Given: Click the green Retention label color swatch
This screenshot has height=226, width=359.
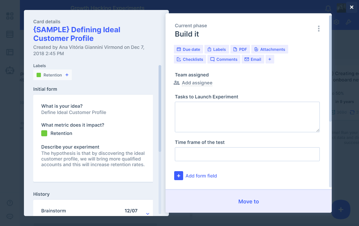Looking at the screenshot, I should (39, 75).
